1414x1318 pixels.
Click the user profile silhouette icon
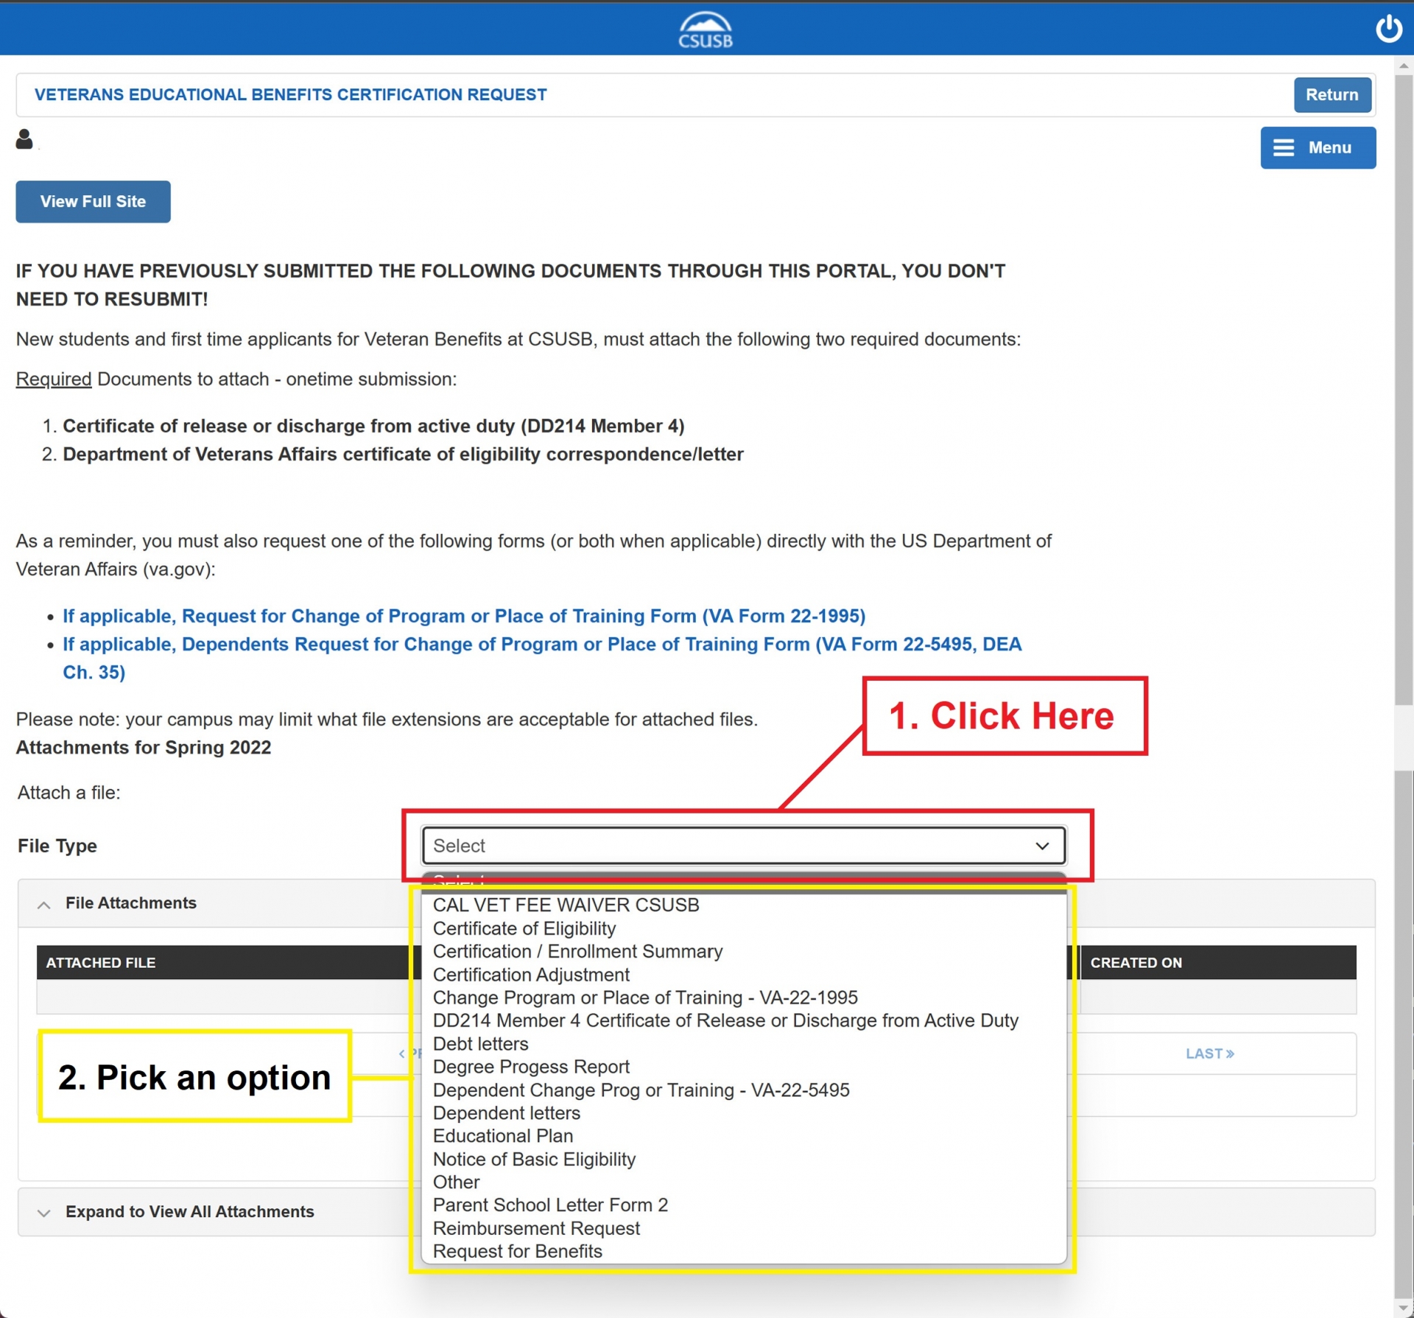coord(24,139)
